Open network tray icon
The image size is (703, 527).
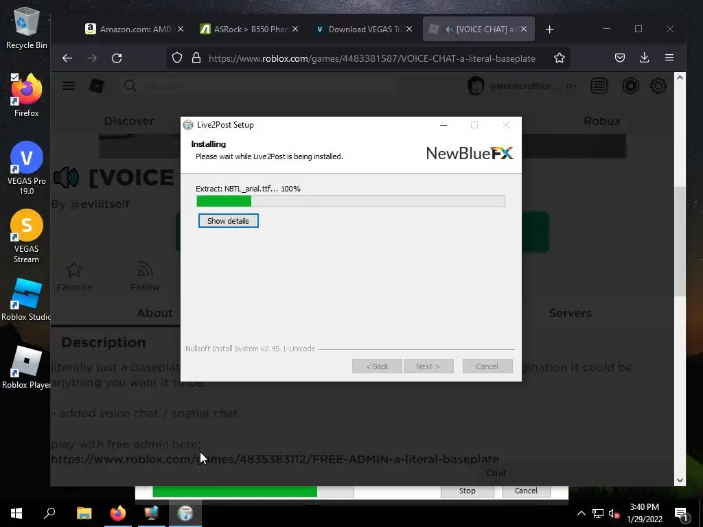(597, 513)
